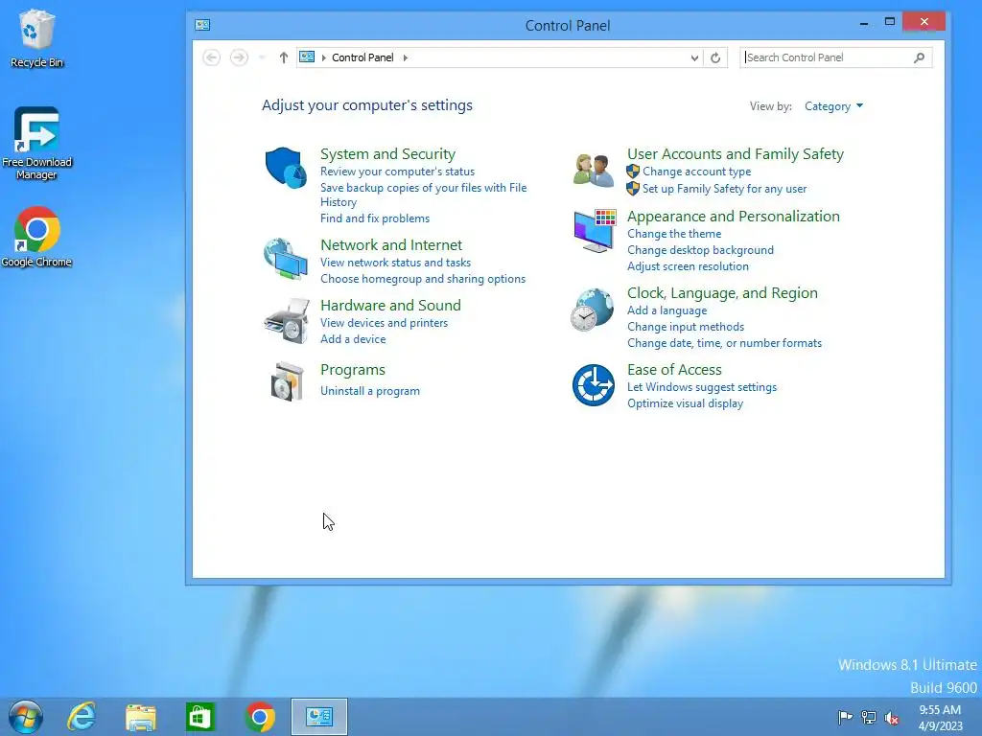Open Save backup copies with File History
982x736 pixels.
(423, 195)
